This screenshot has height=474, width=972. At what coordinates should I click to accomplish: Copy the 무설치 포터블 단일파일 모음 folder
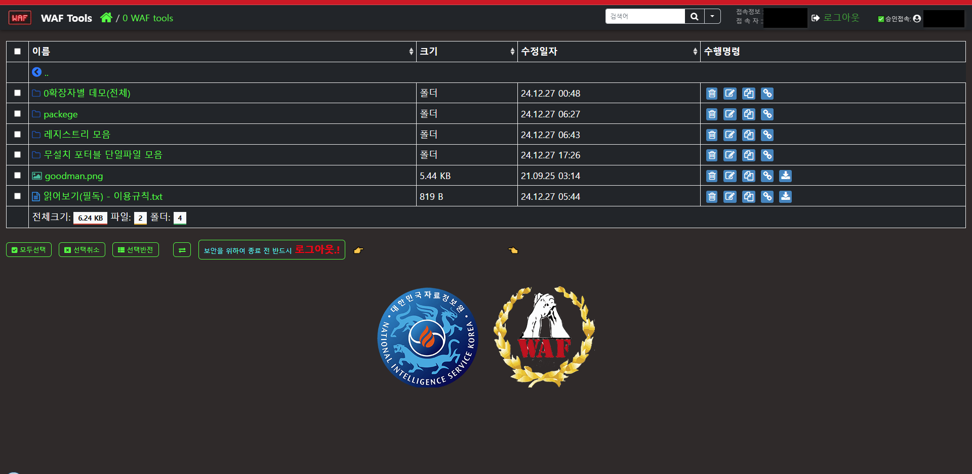point(749,155)
